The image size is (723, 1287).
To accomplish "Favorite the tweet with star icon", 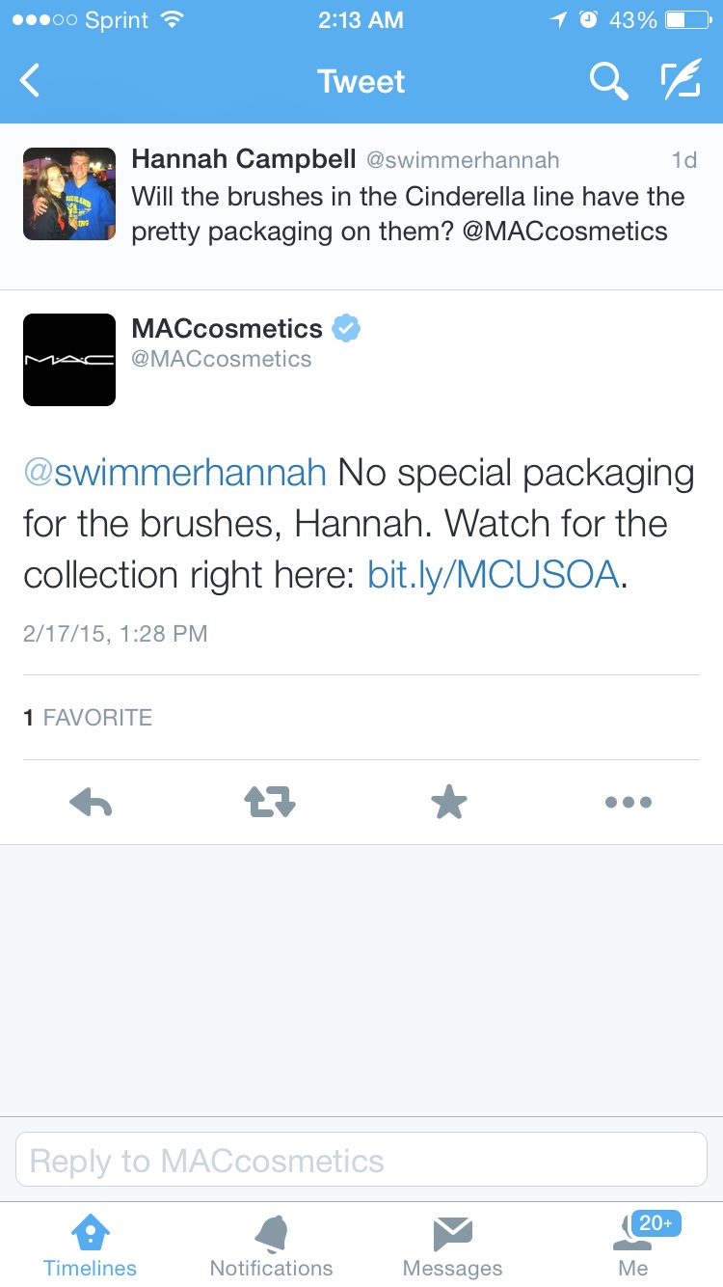I will click(x=449, y=801).
